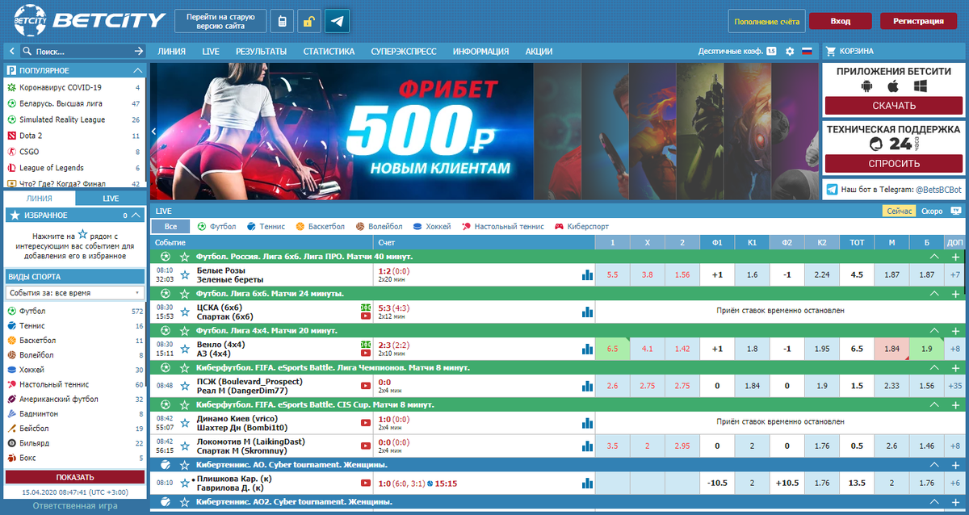Collapse Футбол. Россия. Лига 6х6 section
The width and height of the screenshot is (969, 515).
tap(934, 256)
